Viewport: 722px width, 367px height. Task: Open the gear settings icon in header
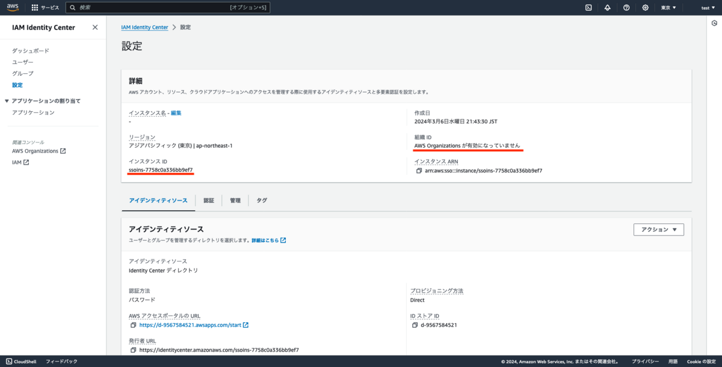pyautogui.click(x=646, y=8)
